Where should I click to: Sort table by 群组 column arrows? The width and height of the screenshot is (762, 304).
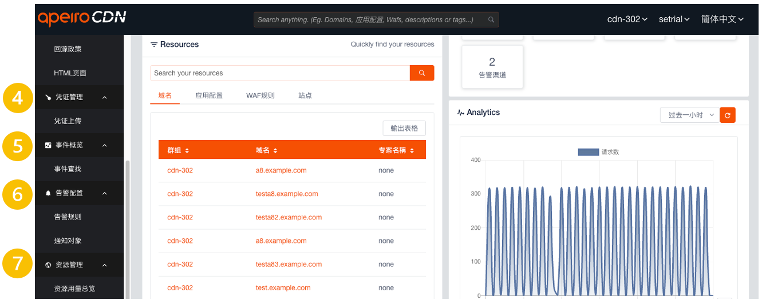(187, 151)
